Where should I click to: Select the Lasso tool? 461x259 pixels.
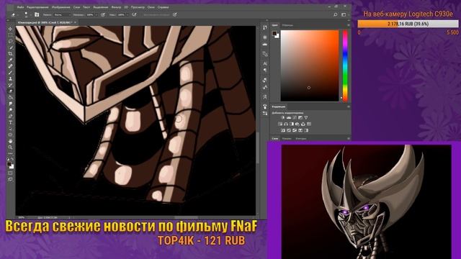10,42
